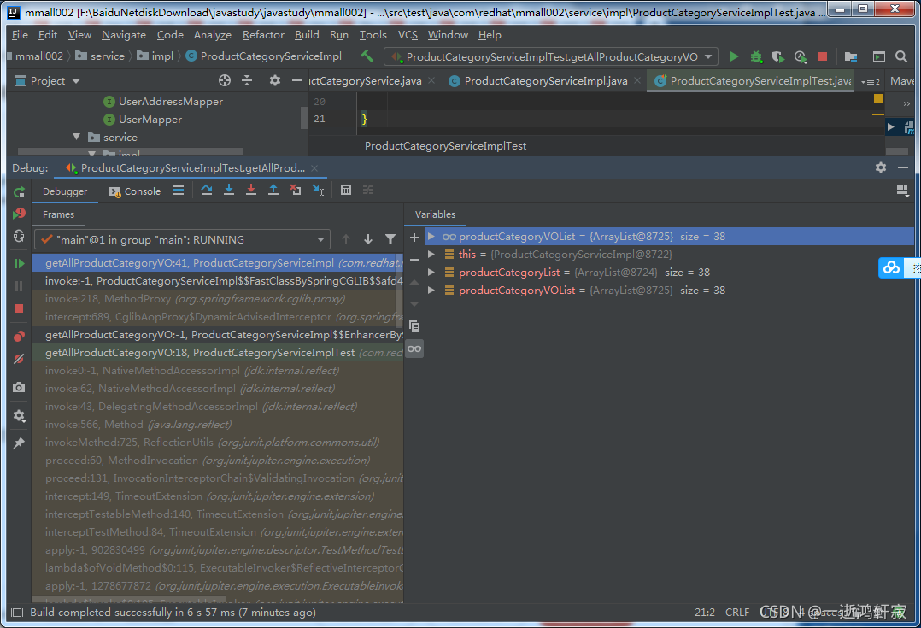Click UserMapper in project tree
The width and height of the screenshot is (921, 628).
pos(150,120)
